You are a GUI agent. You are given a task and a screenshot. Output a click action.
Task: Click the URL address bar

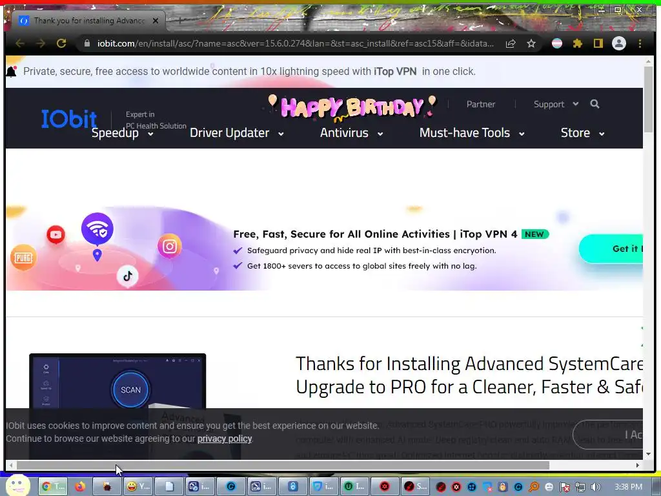[x=295, y=43]
